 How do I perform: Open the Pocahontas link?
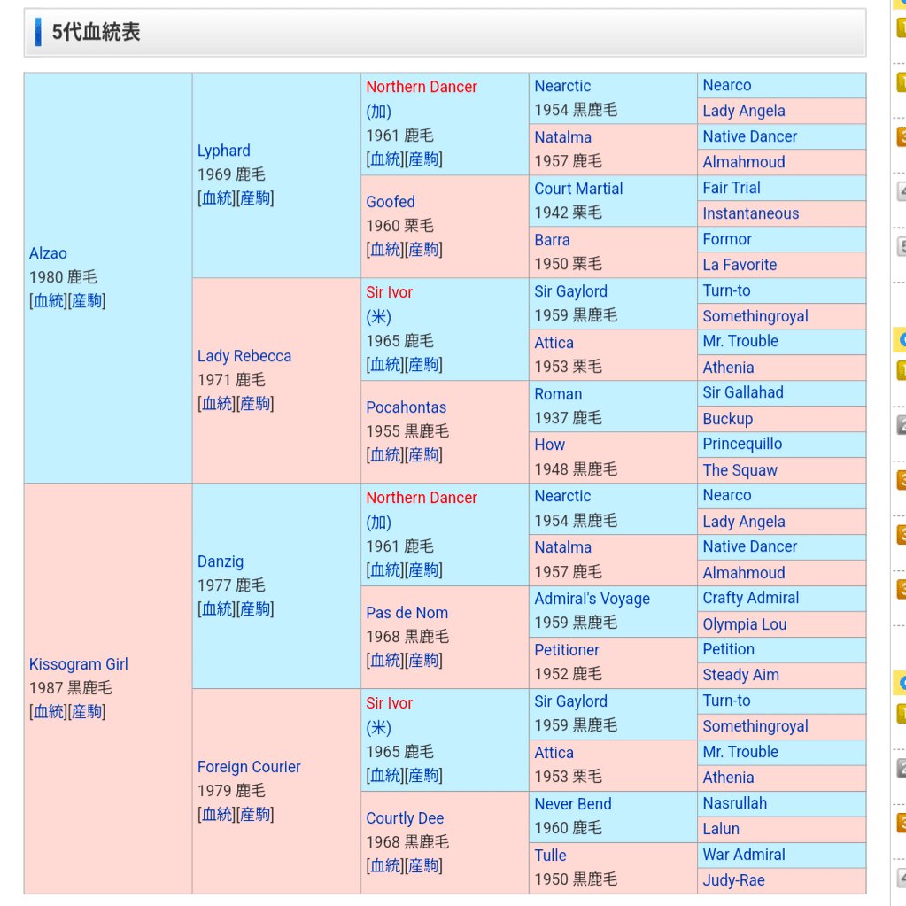point(407,407)
